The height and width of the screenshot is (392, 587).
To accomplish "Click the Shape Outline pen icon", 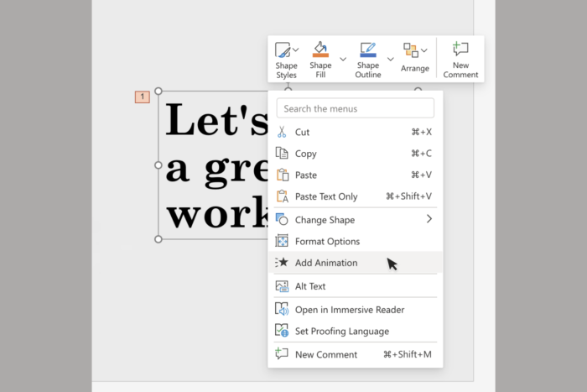I will point(368,50).
